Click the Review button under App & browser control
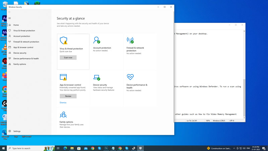Image resolution: width=268 pixels, height=151 pixels. click(x=68, y=96)
